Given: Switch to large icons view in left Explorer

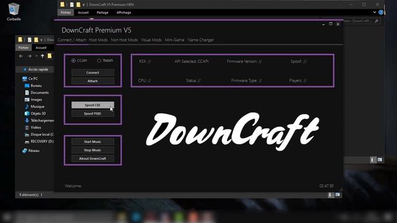Looking at the screenshot, I should [x=337, y=195].
